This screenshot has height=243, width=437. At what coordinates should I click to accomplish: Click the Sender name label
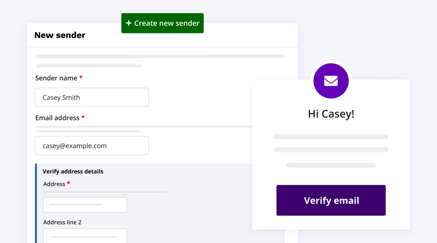pos(56,78)
